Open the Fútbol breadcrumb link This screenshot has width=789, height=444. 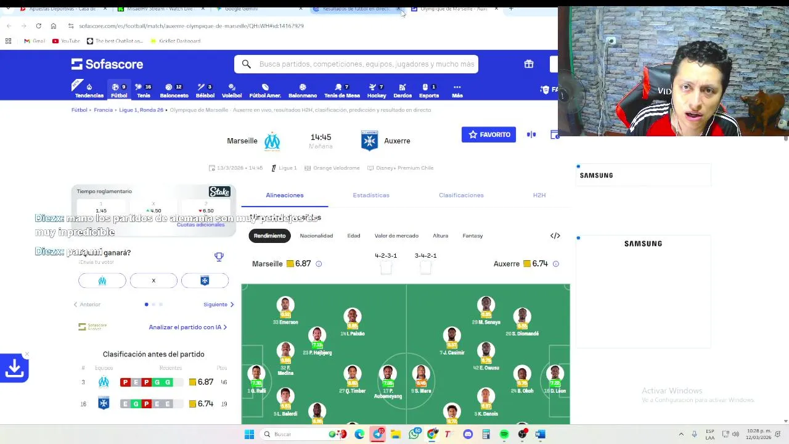point(79,110)
